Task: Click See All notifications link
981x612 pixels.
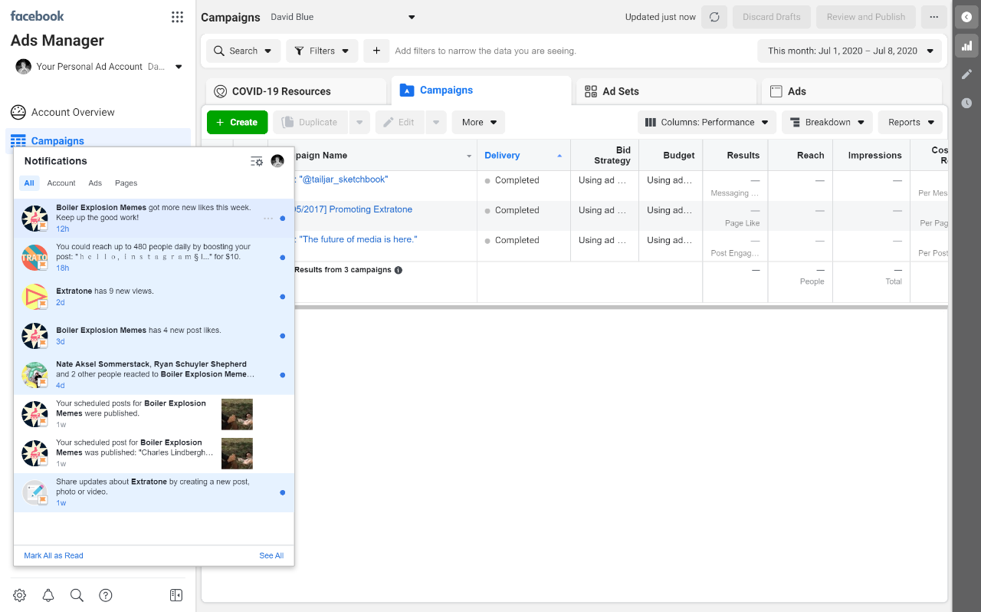Action: (x=271, y=555)
